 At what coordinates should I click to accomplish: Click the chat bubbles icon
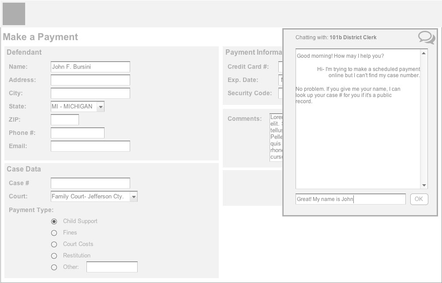point(426,37)
